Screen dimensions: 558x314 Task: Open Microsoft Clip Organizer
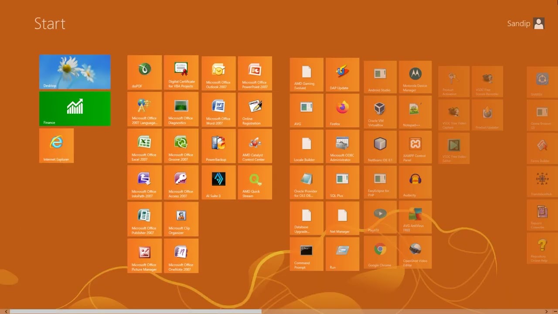(181, 219)
